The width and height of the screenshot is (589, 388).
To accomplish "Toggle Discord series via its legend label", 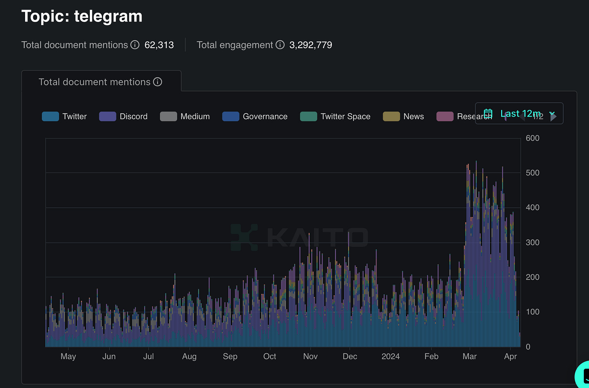I will [133, 117].
